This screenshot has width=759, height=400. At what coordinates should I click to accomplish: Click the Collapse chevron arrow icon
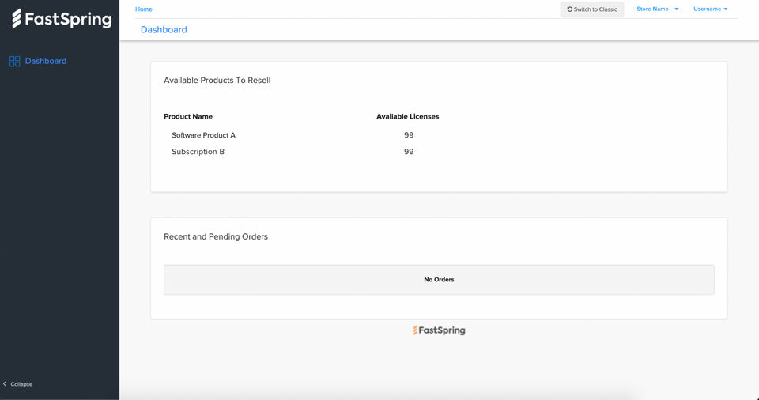5,384
